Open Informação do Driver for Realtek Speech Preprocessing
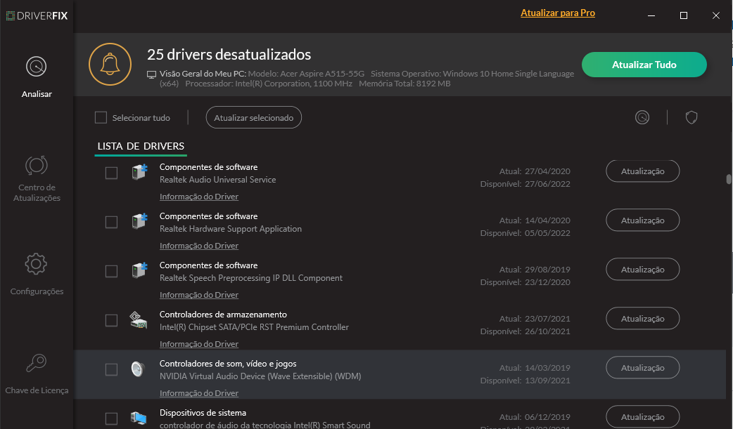Viewport: 733px width, 429px height. point(199,295)
